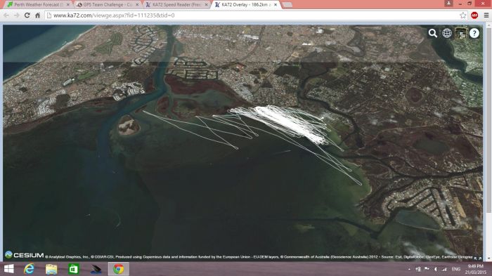Go to browser home page icon
Screen dimensions: 492x276
pyautogui.click(x=38, y=15)
